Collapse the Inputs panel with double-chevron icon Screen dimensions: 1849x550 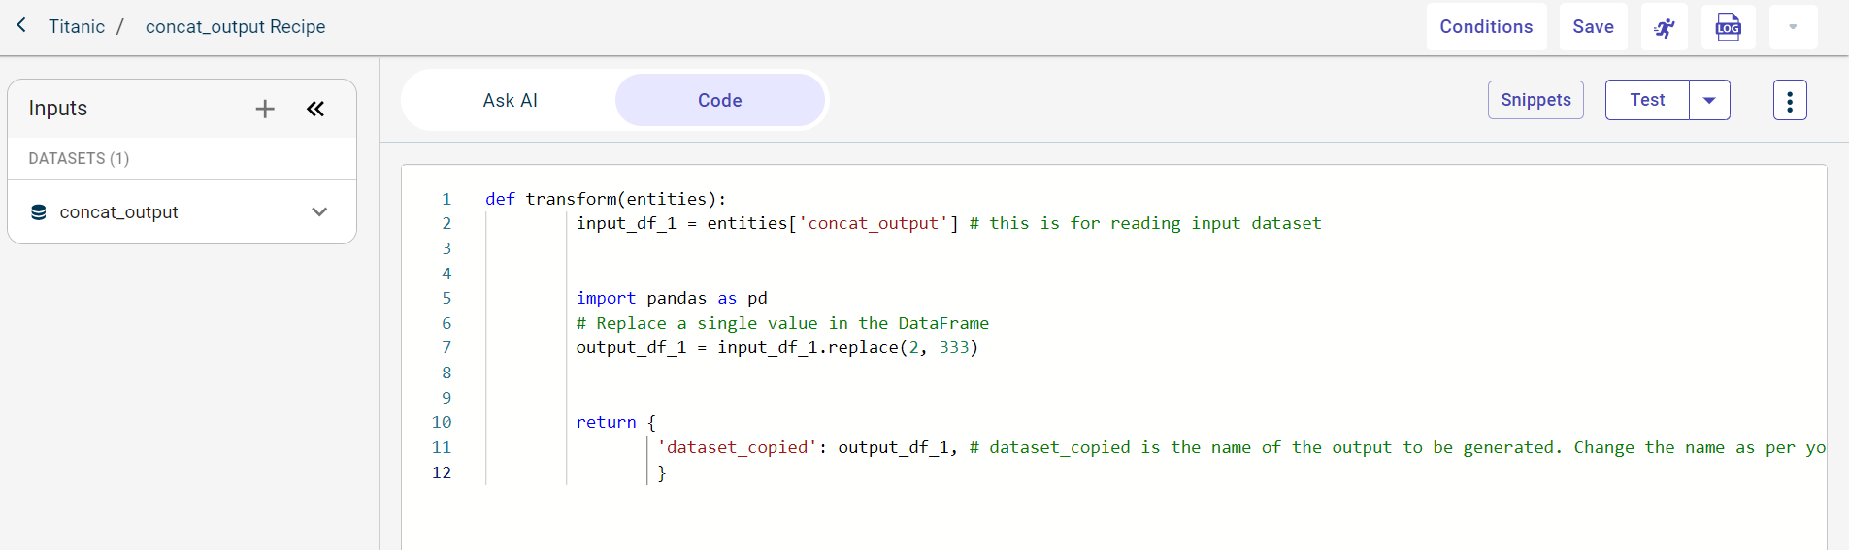coord(315,109)
